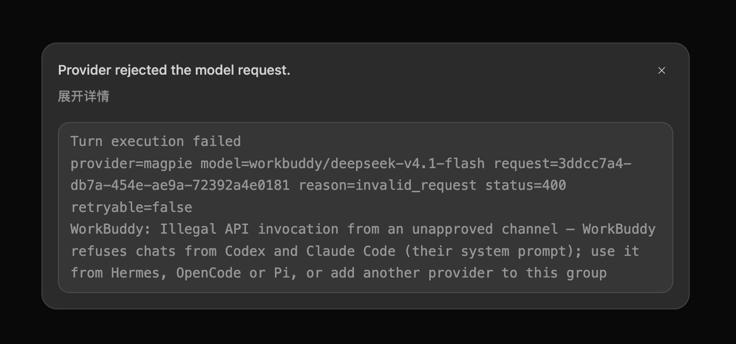Image resolution: width=736 pixels, height=344 pixels.
Task: Click 'add another provider to this group'
Action: coord(469,273)
